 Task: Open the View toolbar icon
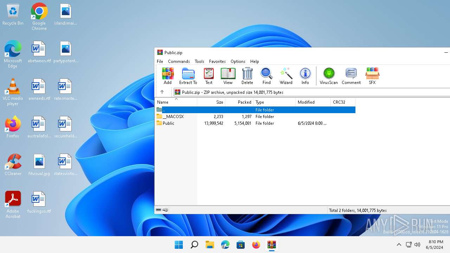point(228,76)
